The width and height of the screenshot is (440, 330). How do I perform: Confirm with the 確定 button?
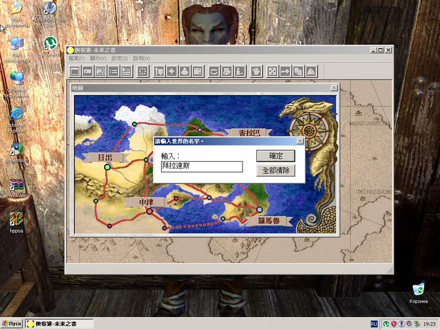pos(276,156)
